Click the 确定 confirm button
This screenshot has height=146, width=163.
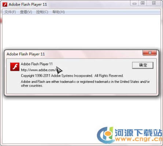pos(143,65)
